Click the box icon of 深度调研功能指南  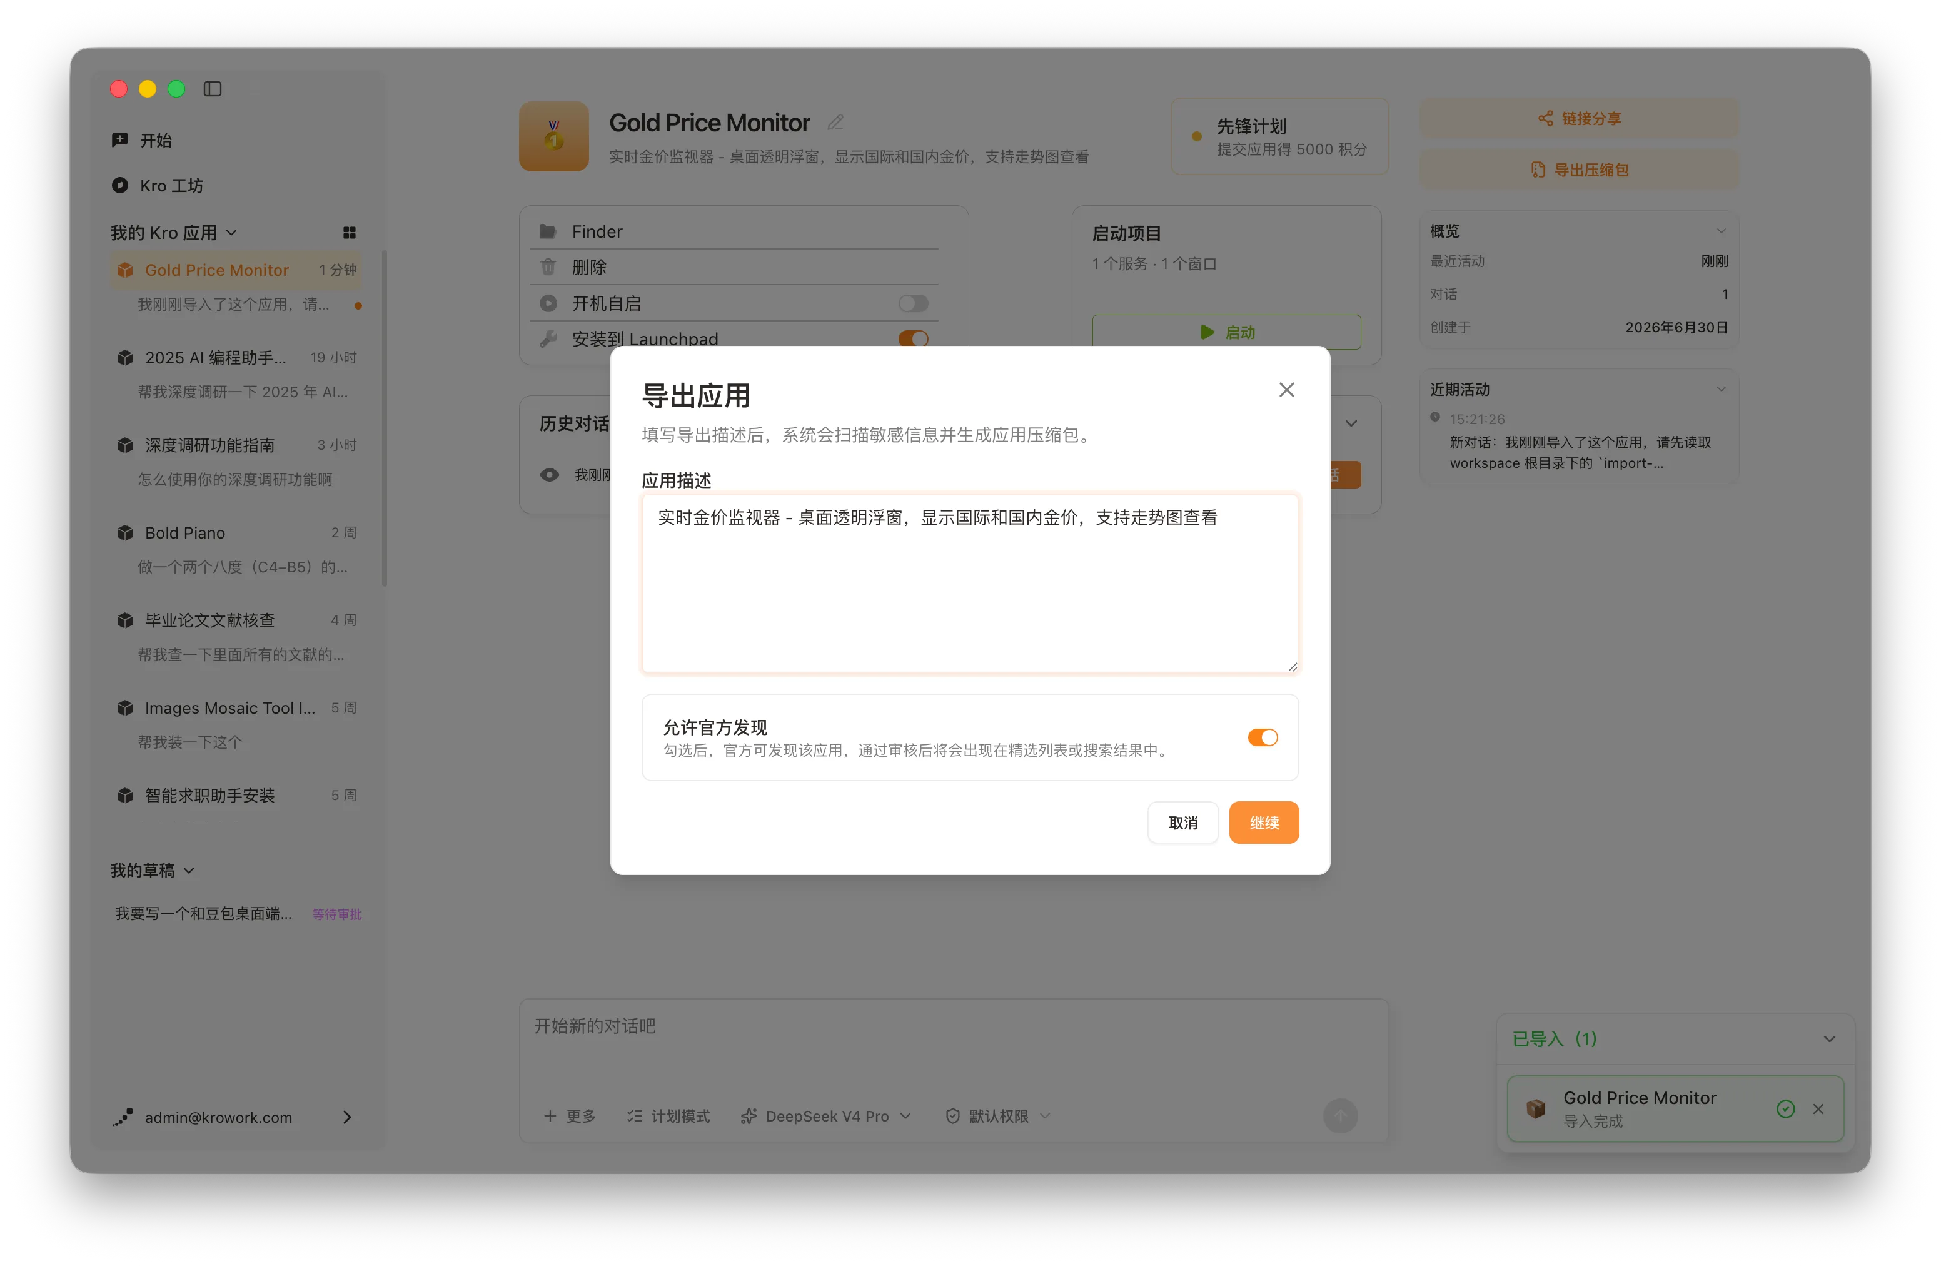pyautogui.click(x=125, y=445)
